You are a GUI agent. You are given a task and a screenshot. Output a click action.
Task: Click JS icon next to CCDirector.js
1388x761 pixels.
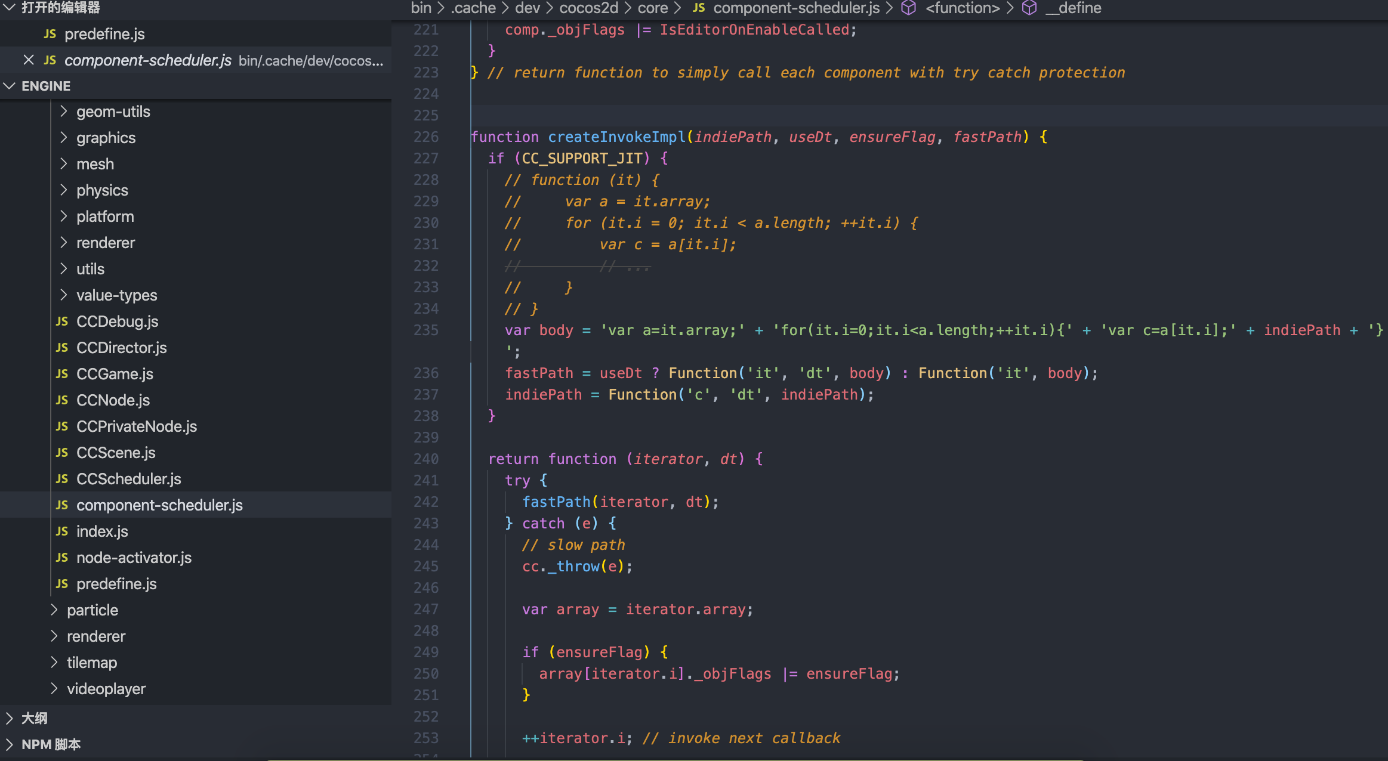click(62, 348)
